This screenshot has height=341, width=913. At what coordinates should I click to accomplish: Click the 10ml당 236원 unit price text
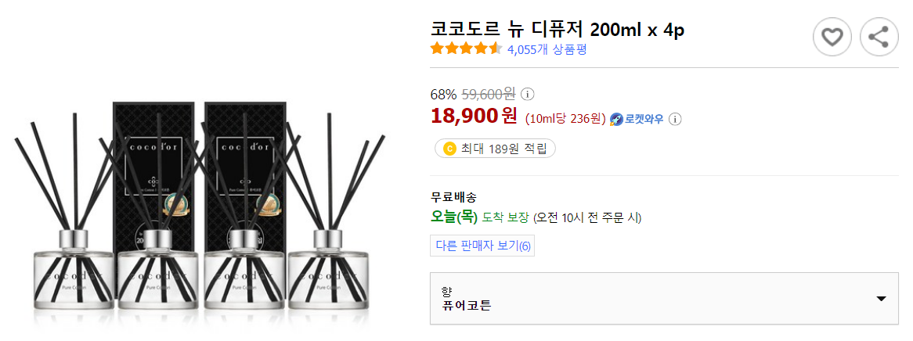[x=565, y=120]
